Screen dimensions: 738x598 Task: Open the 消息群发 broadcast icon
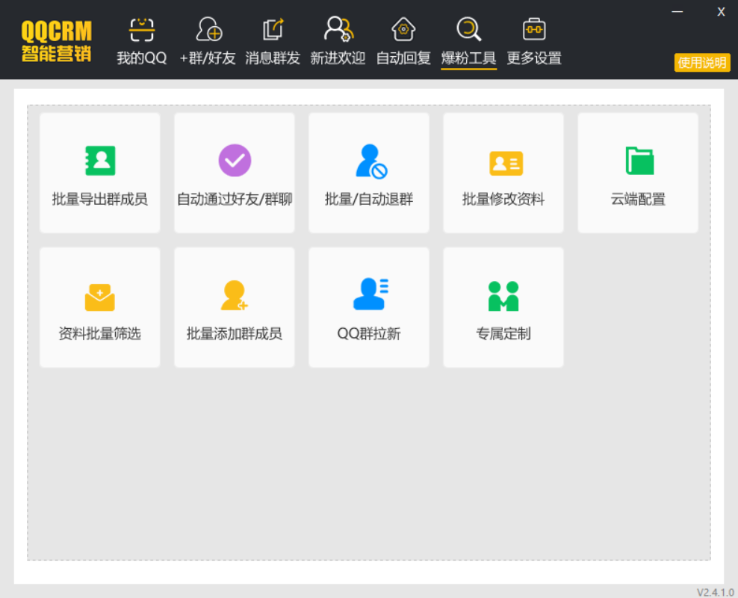coord(273,29)
